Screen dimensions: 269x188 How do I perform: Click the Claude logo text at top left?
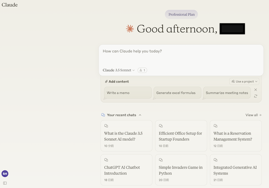10,5
